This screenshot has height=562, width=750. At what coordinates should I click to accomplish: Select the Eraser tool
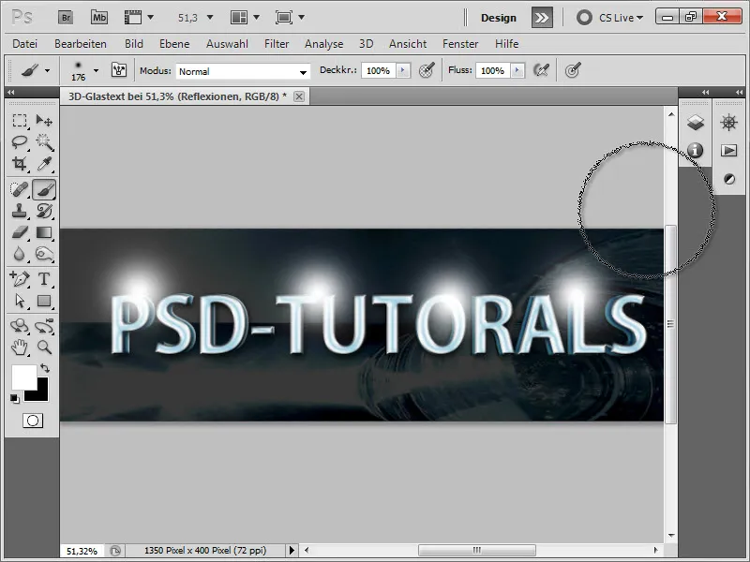click(20, 232)
